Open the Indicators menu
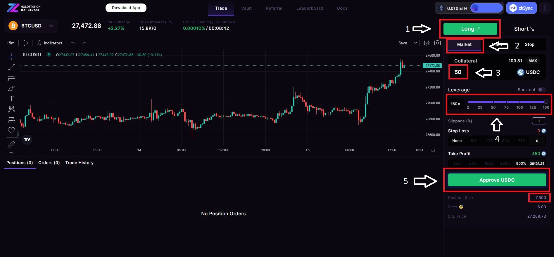 pyautogui.click(x=50, y=43)
